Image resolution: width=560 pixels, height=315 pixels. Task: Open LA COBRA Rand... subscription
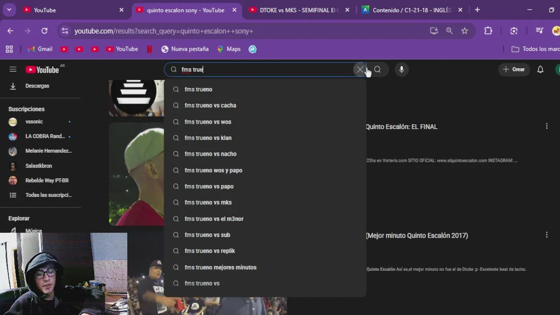point(40,136)
